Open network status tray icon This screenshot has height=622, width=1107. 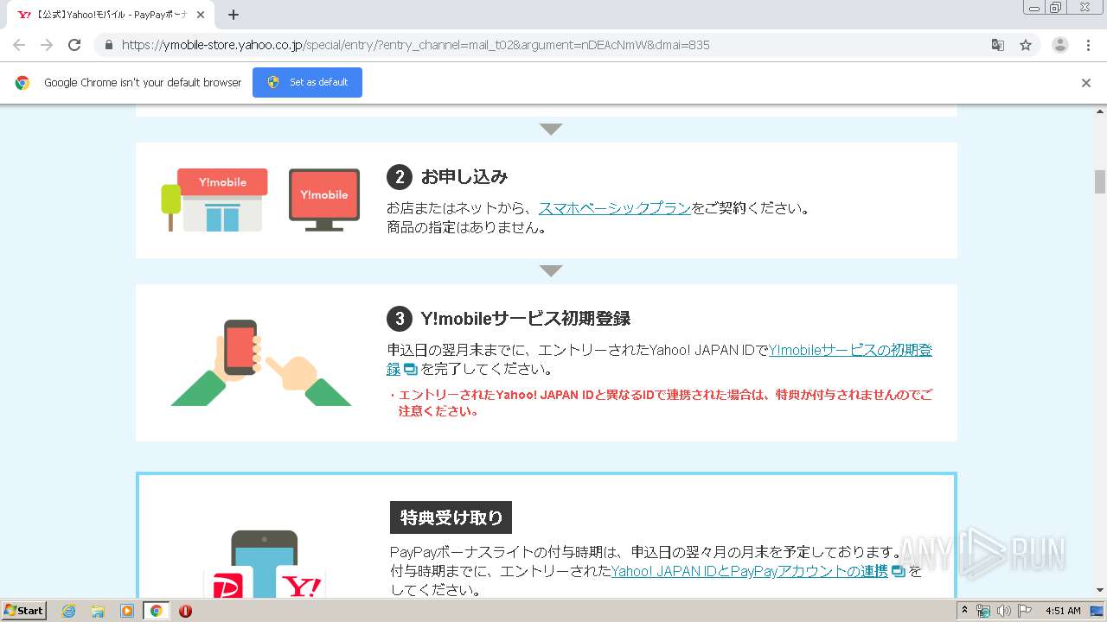(x=983, y=611)
